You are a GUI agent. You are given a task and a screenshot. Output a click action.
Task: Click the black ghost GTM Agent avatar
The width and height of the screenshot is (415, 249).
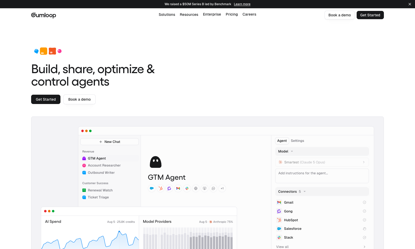[x=156, y=162]
